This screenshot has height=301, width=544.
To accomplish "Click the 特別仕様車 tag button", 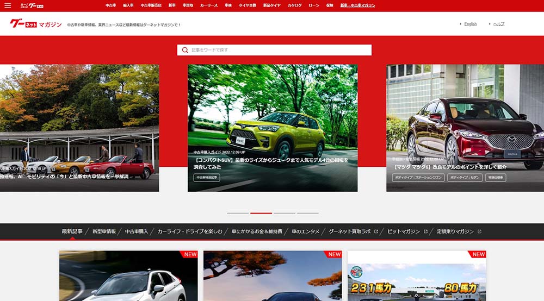I will point(496,177).
